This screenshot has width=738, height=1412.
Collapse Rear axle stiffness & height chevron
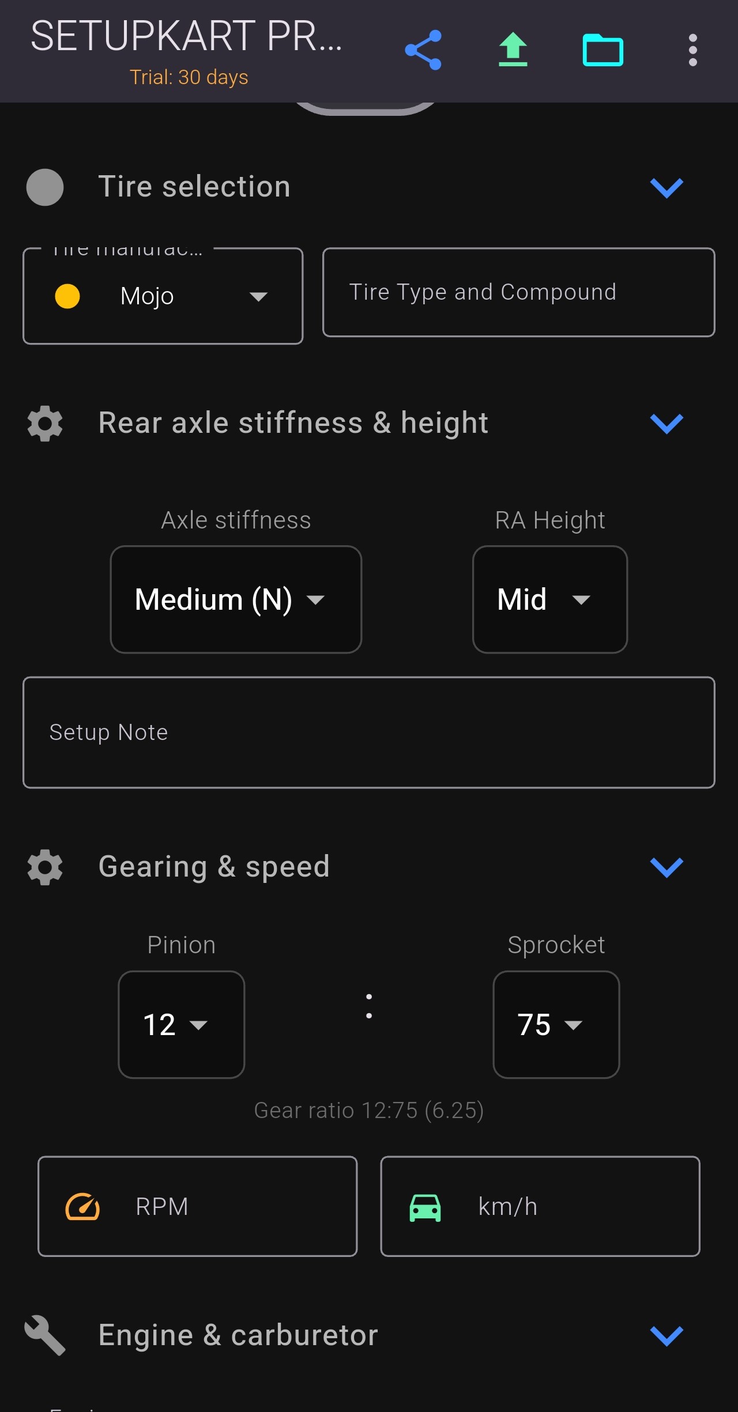(x=667, y=424)
